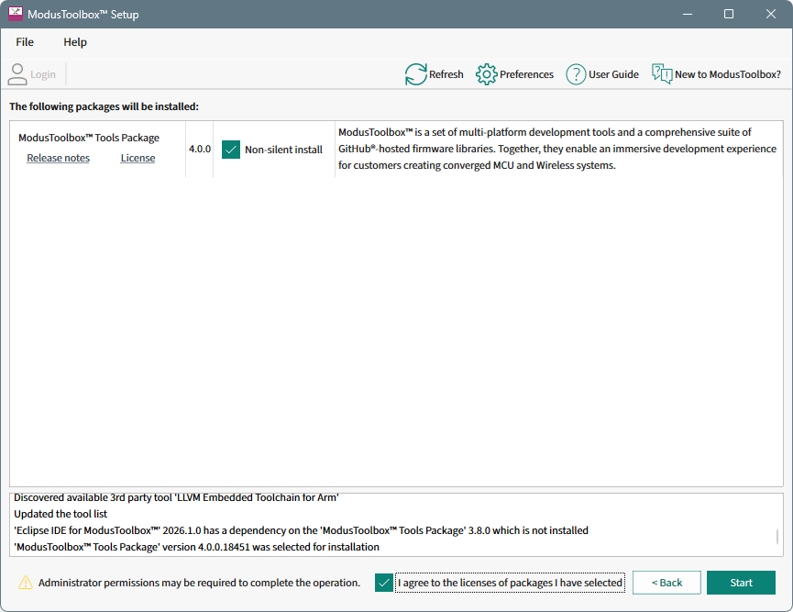
Task: Click the Login text in the toolbar
Action: coord(43,74)
